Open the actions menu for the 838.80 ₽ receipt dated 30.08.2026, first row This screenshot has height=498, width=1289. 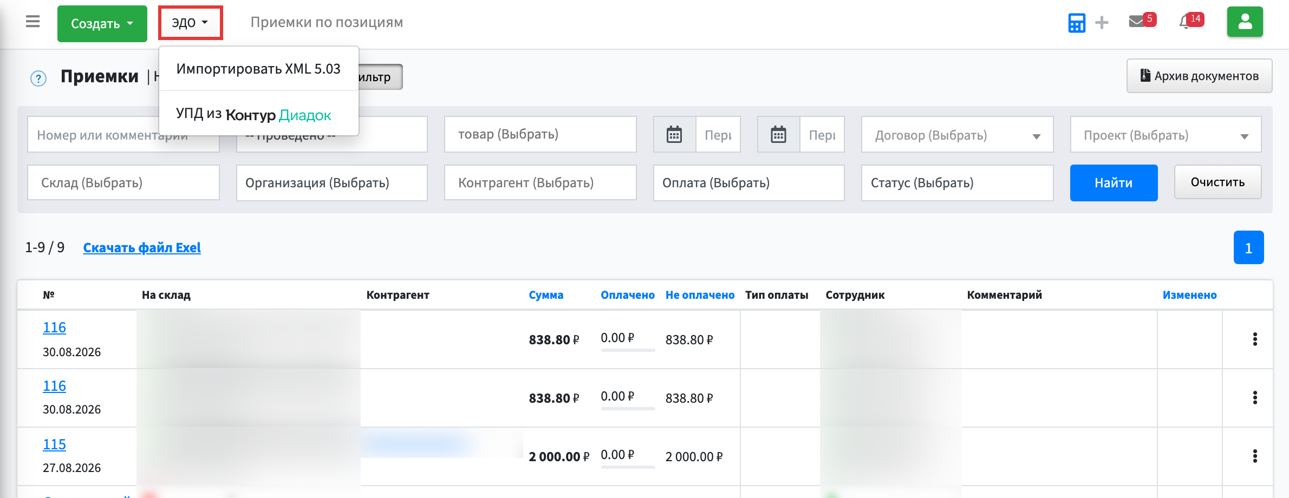pos(1255,339)
